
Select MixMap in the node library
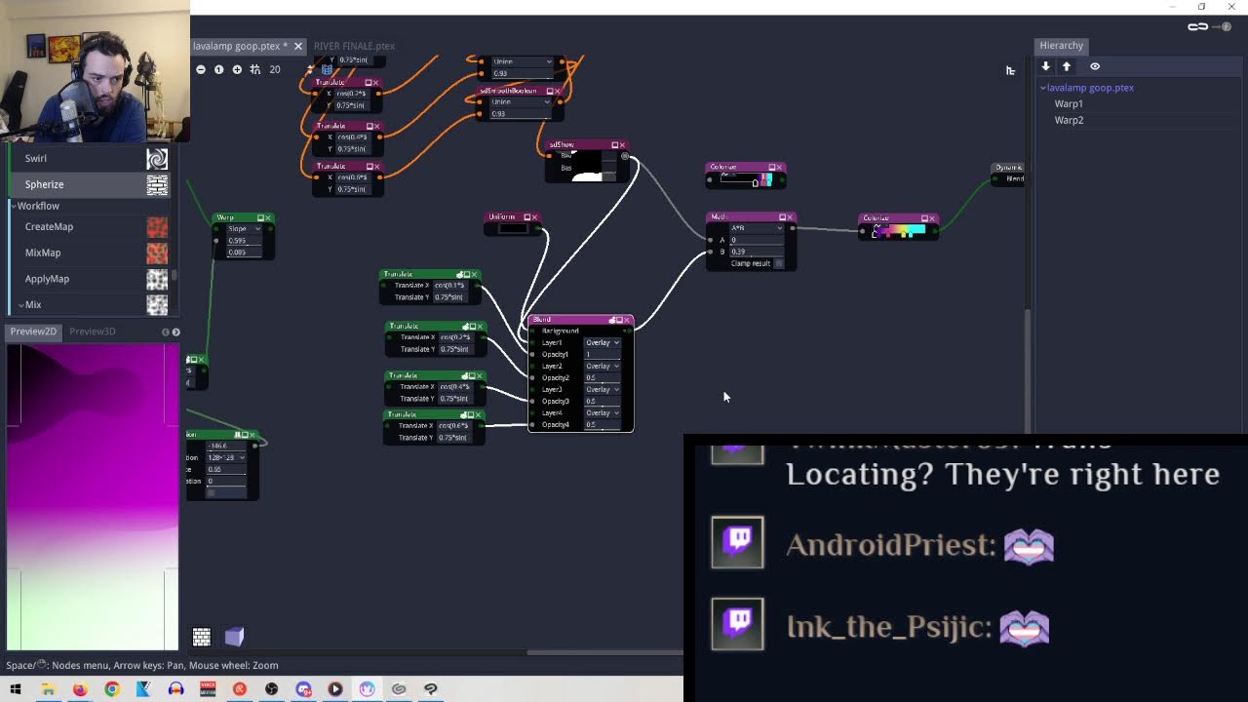tap(43, 253)
